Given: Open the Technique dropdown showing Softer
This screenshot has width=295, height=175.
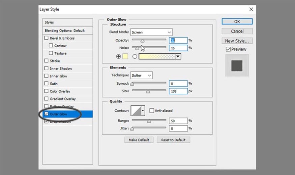Looking at the screenshot, I should coord(142,75).
